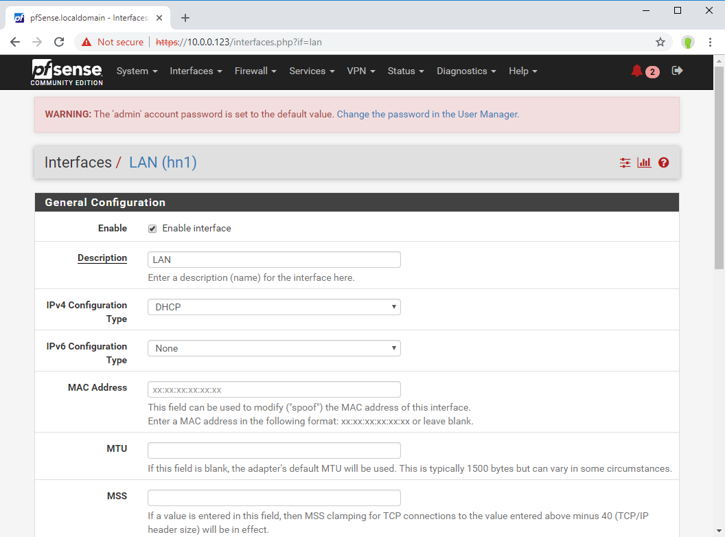Open the Firewall menu
This screenshot has height=537, width=725.
point(255,71)
